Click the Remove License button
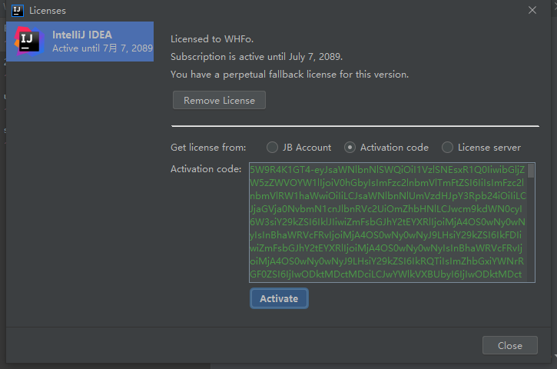This screenshot has width=557, height=369. 219,100
